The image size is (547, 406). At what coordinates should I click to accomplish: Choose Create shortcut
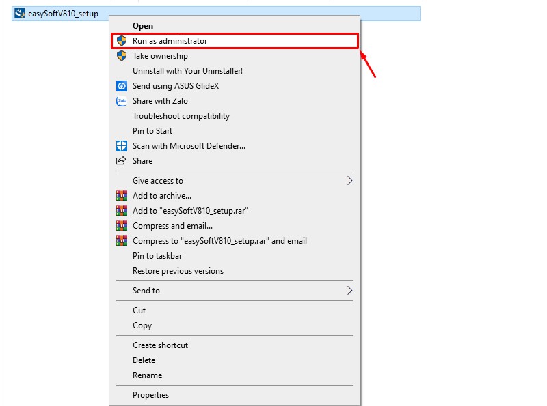point(235,345)
